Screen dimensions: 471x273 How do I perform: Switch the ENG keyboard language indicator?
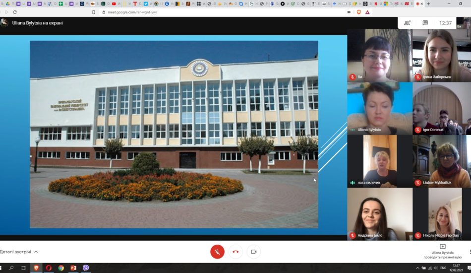(x=443, y=268)
